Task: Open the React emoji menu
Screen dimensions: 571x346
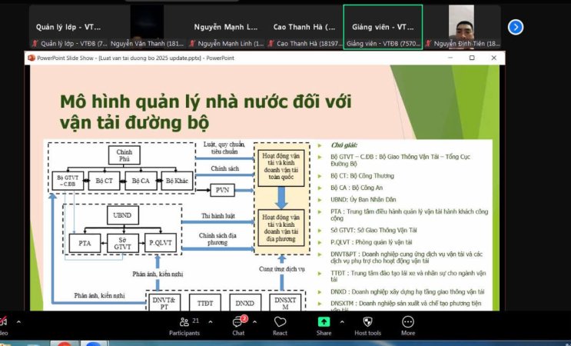Action: 280,326
